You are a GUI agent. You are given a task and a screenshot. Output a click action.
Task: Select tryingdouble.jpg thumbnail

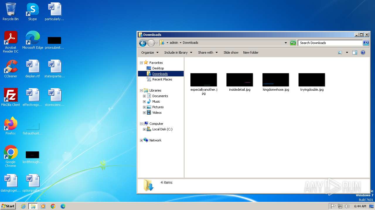[312, 82]
